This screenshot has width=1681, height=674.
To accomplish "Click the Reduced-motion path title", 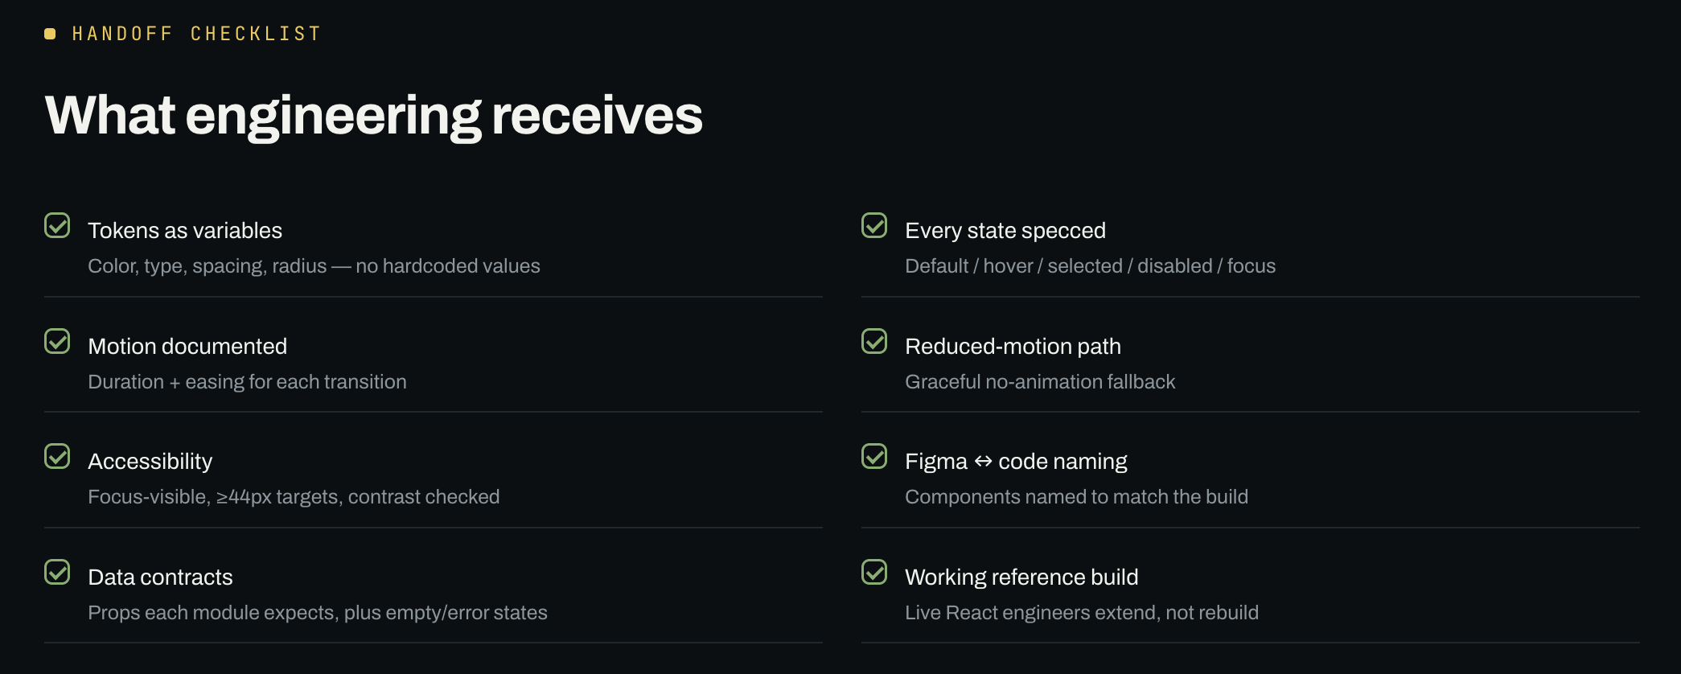I will tap(1013, 347).
